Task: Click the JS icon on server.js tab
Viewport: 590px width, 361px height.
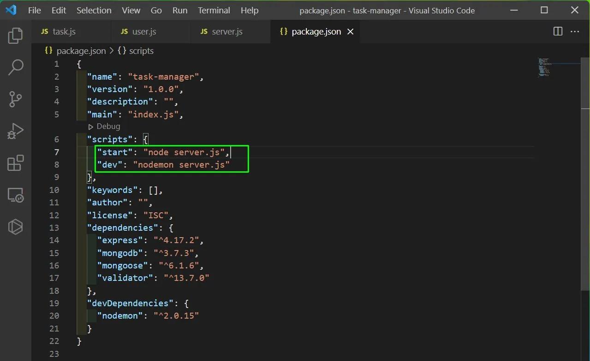Action: click(204, 31)
